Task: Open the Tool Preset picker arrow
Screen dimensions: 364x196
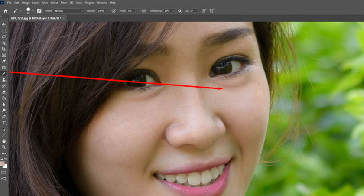Action: pos(20,11)
